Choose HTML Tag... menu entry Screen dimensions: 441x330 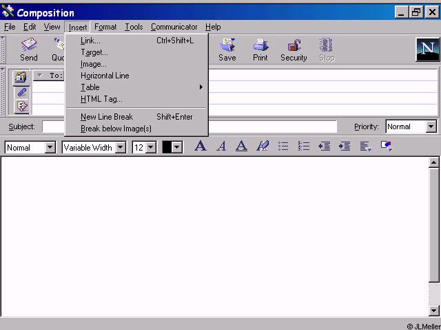pyautogui.click(x=136, y=99)
